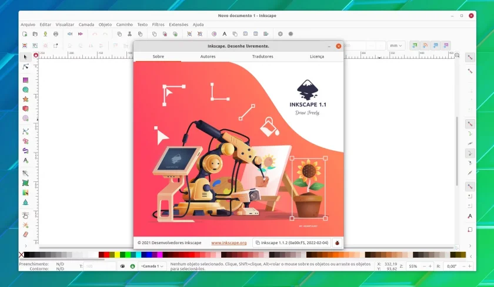Image resolution: width=494 pixels, height=287 pixels.
Task: Select the 3D Box tool
Action: coord(25,109)
